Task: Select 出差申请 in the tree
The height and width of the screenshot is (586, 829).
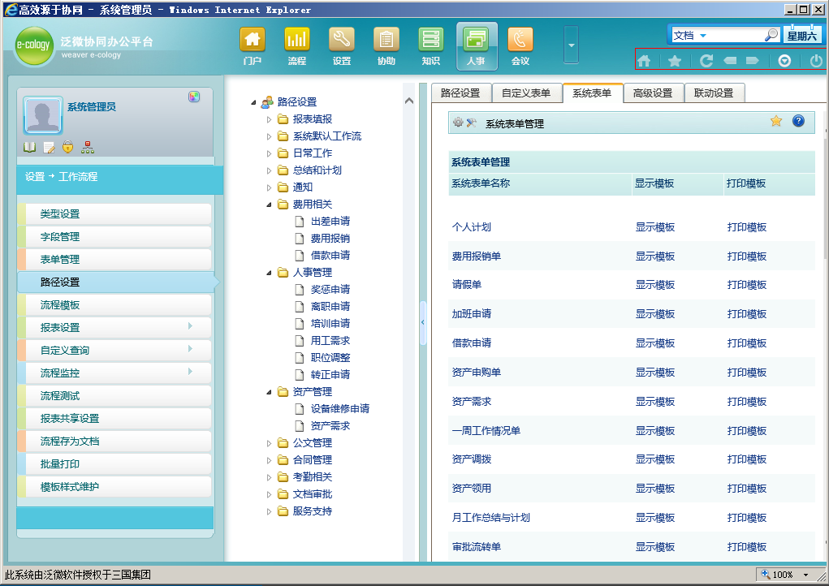Action: click(330, 222)
